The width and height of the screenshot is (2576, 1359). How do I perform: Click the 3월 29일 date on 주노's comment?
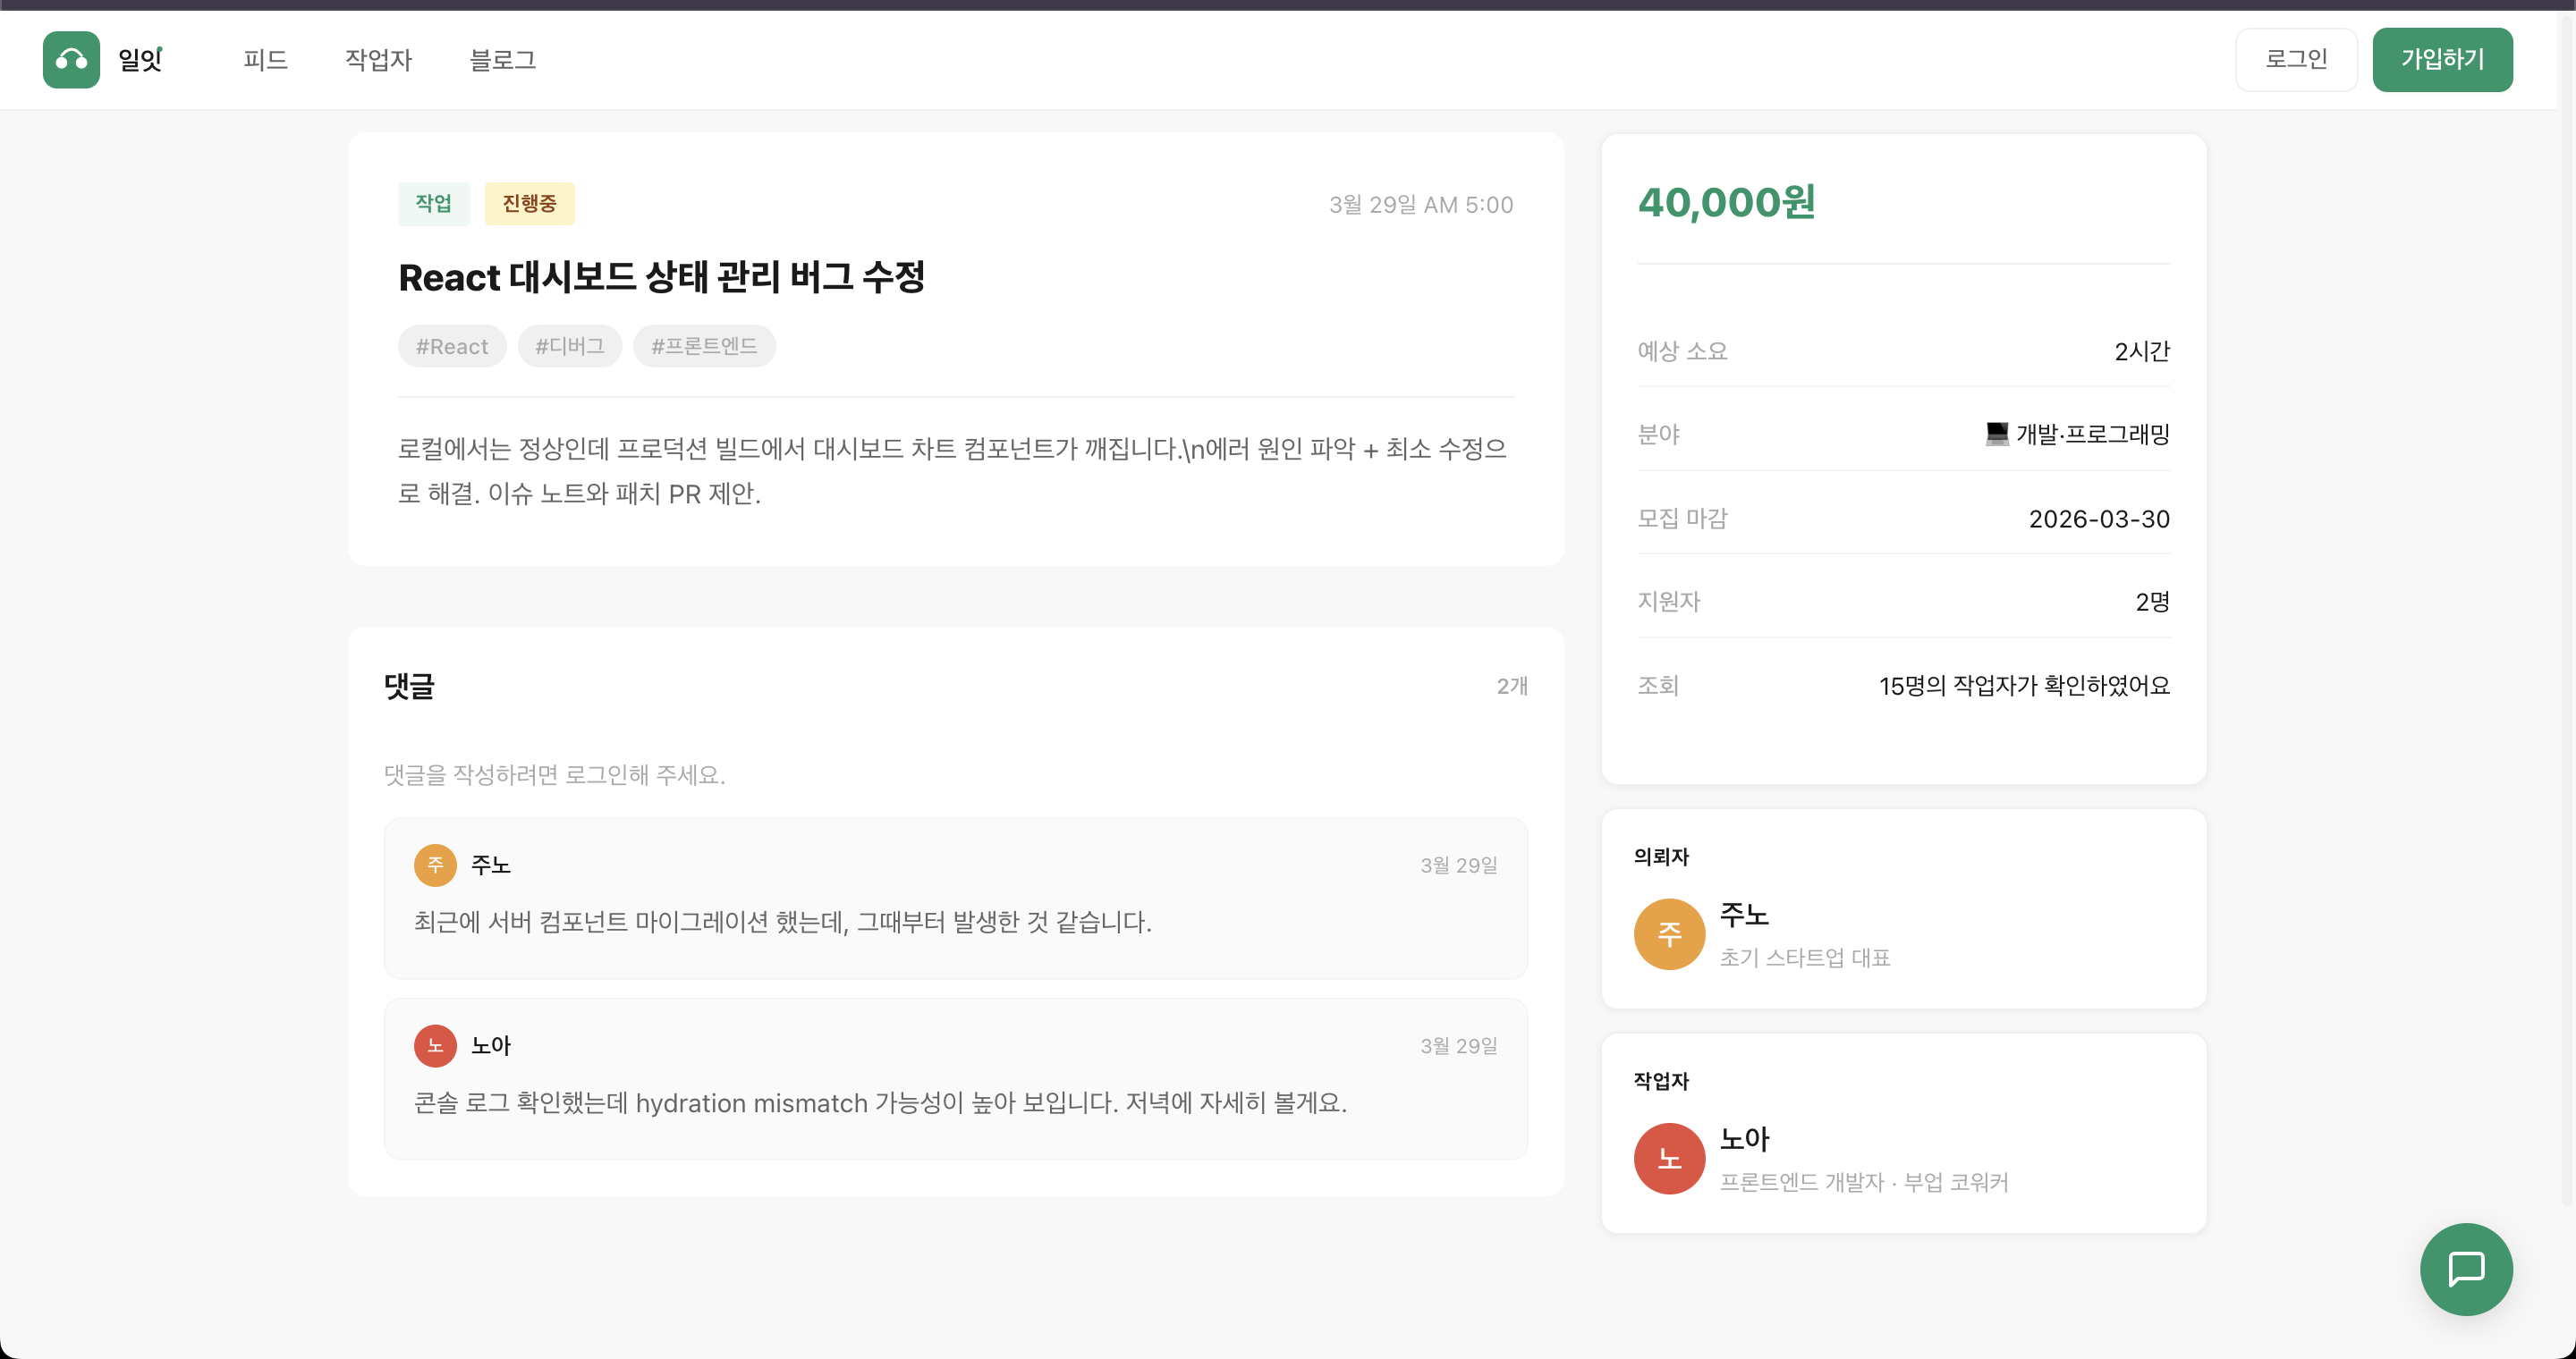point(1459,865)
